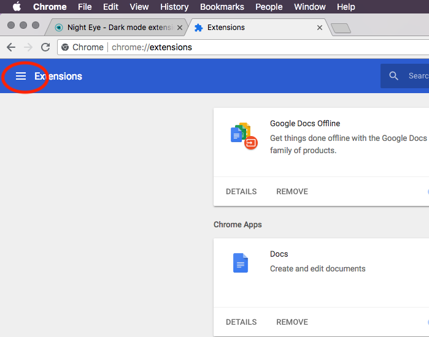Click the Extensions puzzle-piece tab favicon
429x337 pixels.
coord(198,28)
